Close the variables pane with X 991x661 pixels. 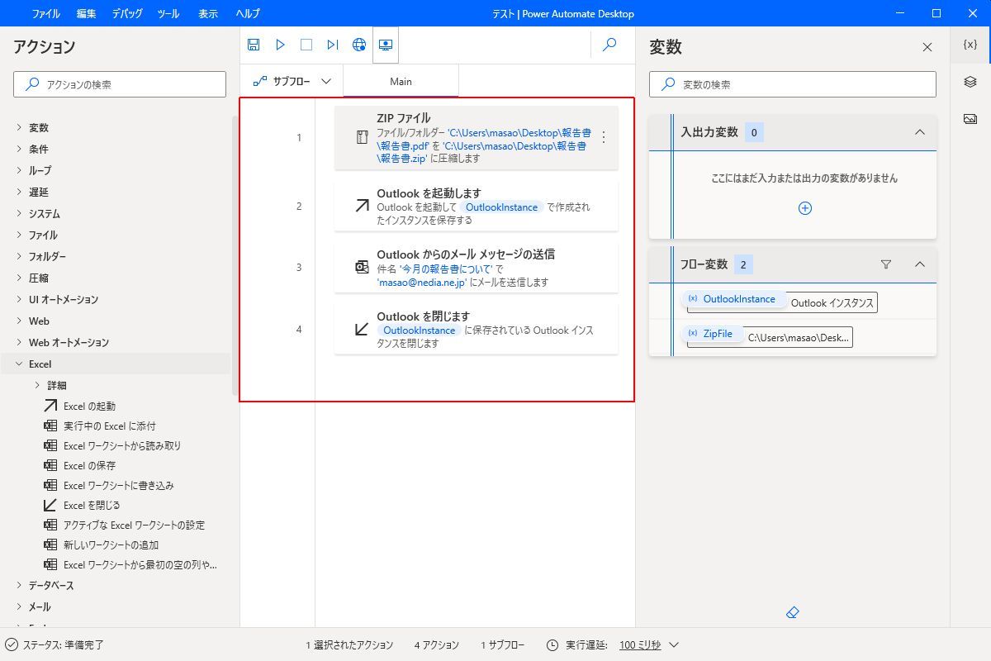(x=927, y=47)
